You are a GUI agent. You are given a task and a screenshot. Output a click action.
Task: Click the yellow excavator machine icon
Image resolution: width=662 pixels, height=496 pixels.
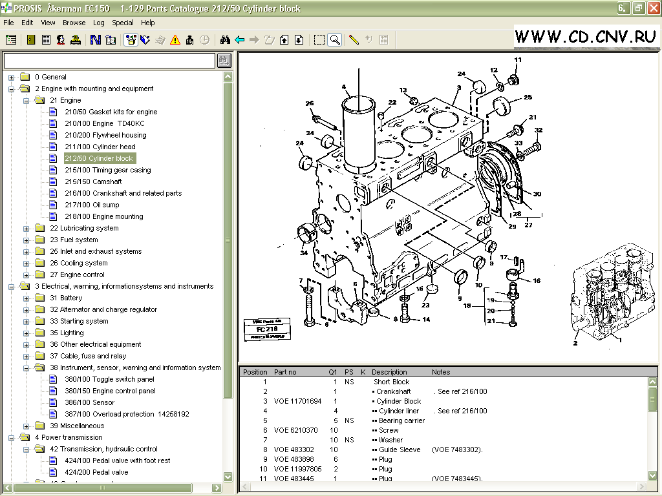[x=76, y=40]
